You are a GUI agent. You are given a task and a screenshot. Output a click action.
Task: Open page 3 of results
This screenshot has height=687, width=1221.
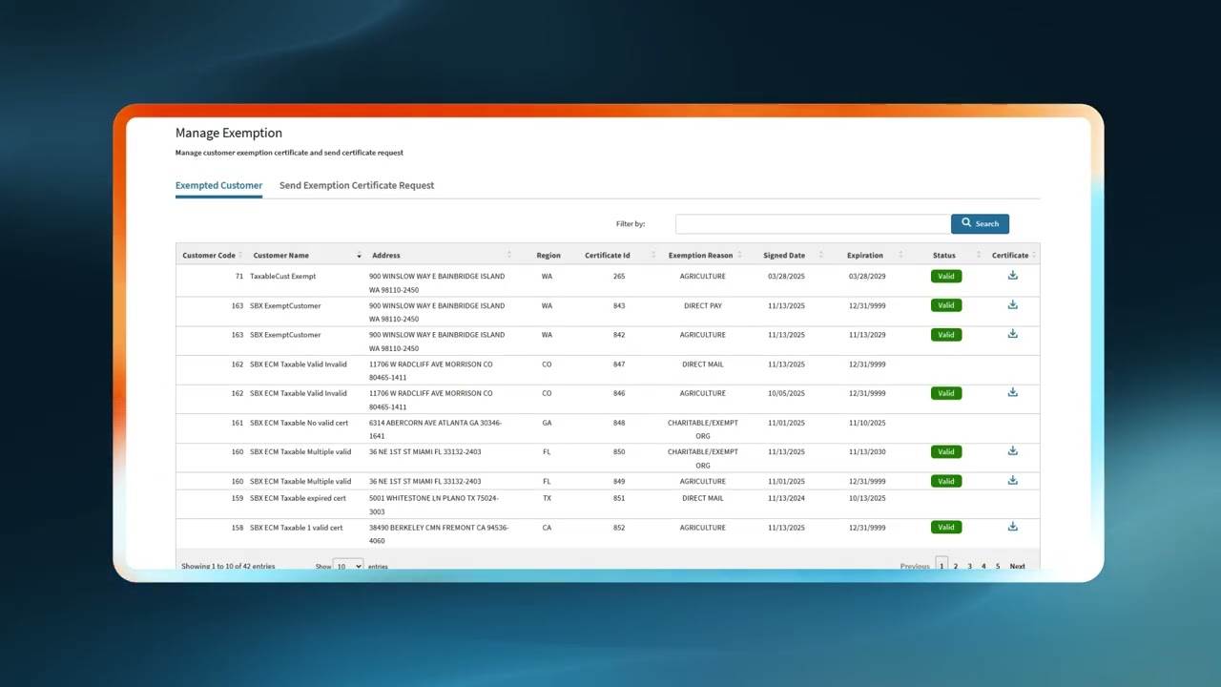[x=970, y=566]
